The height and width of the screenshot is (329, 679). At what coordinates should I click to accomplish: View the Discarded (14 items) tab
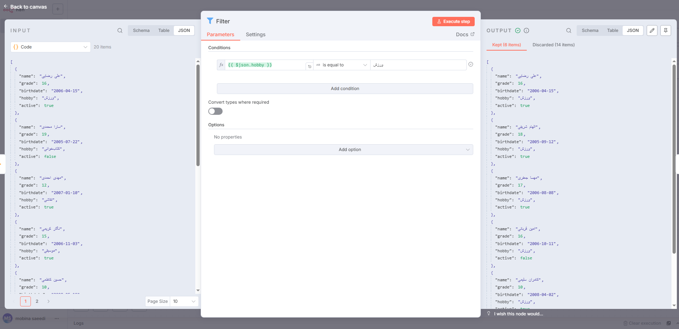pyautogui.click(x=553, y=44)
